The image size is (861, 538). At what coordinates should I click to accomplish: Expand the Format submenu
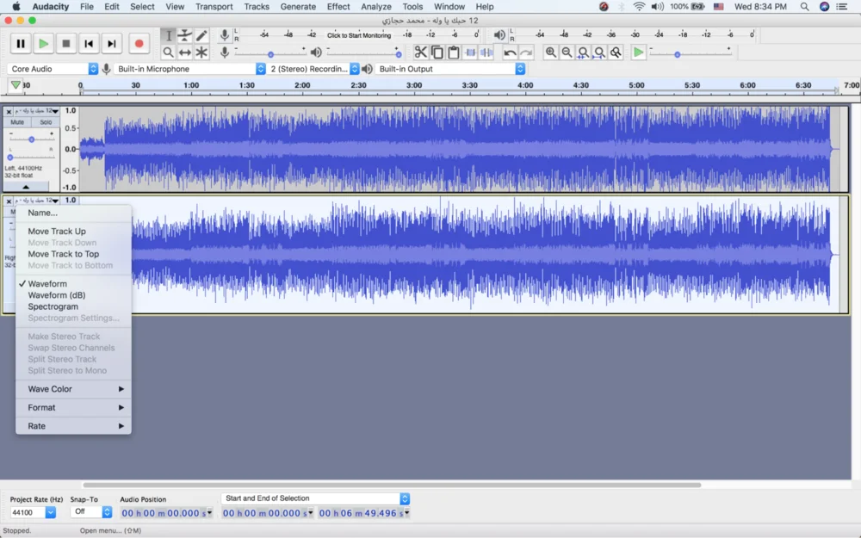[x=73, y=408]
